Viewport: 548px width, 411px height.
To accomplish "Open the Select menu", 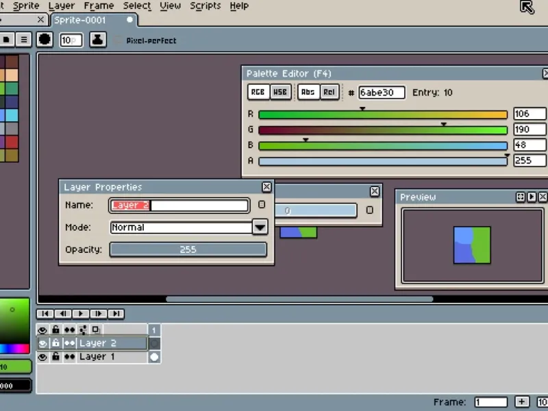I will click(x=137, y=5).
